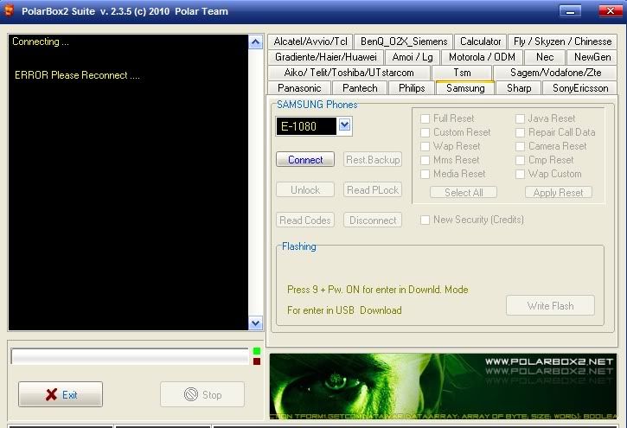Image resolution: width=627 pixels, height=428 pixels.
Task: Click the Write Flash button
Action: (x=550, y=306)
